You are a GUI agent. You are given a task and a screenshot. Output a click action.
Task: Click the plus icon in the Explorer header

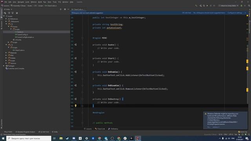[x=61, y=9]
